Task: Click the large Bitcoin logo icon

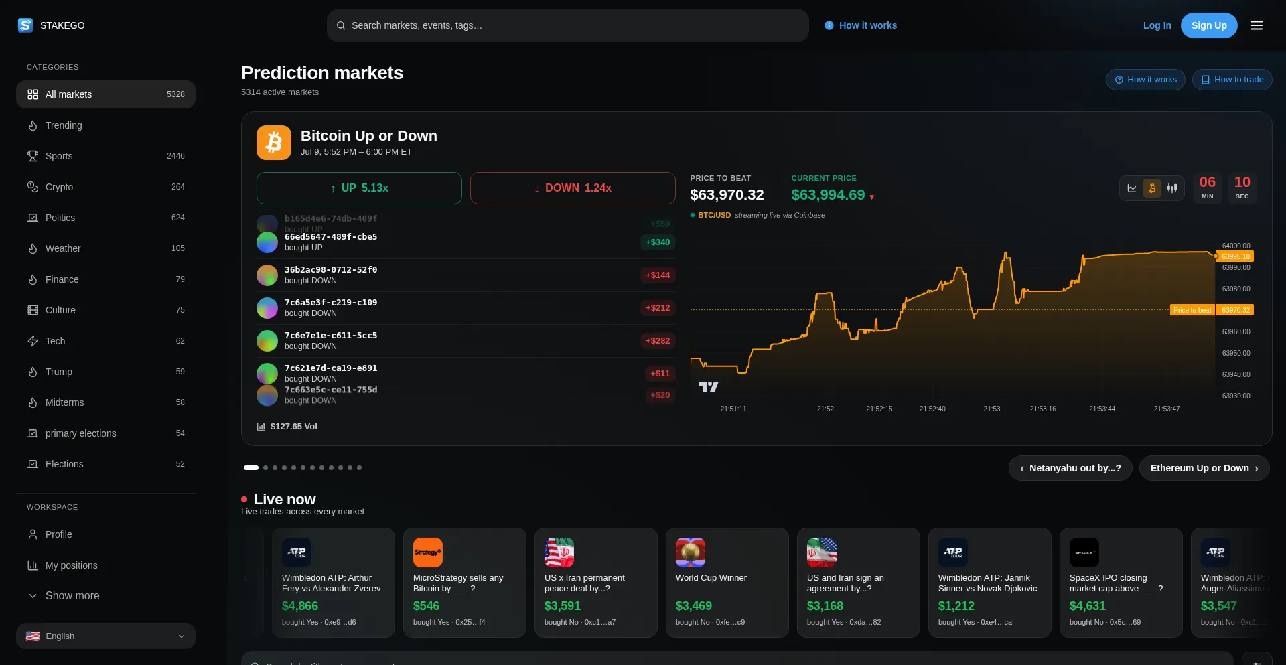Action: point(274,143)
